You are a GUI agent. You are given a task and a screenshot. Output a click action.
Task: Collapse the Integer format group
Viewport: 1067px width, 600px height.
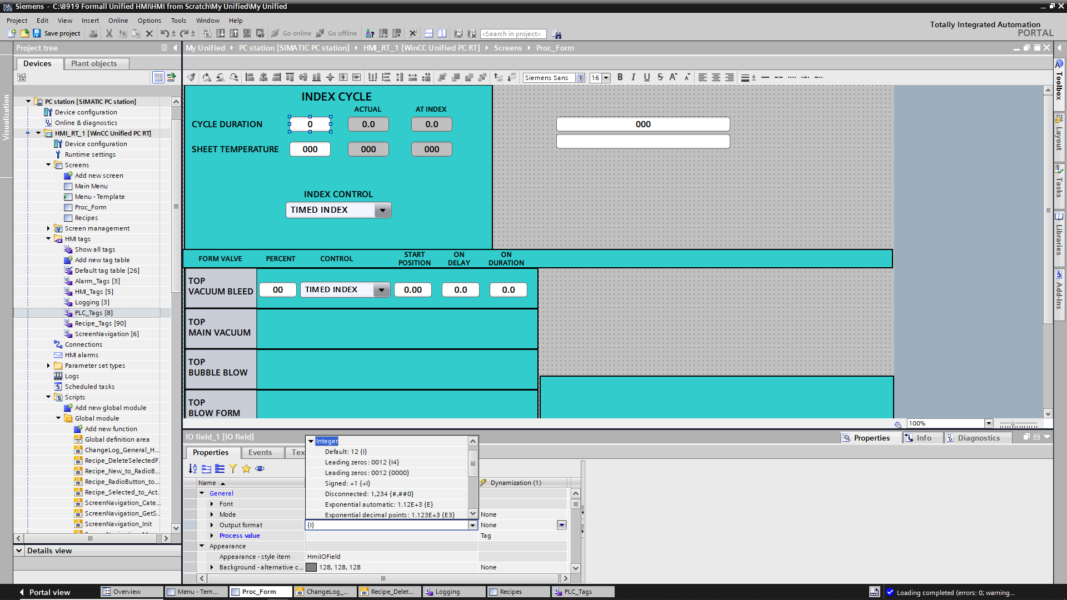[x=311, y=441]
